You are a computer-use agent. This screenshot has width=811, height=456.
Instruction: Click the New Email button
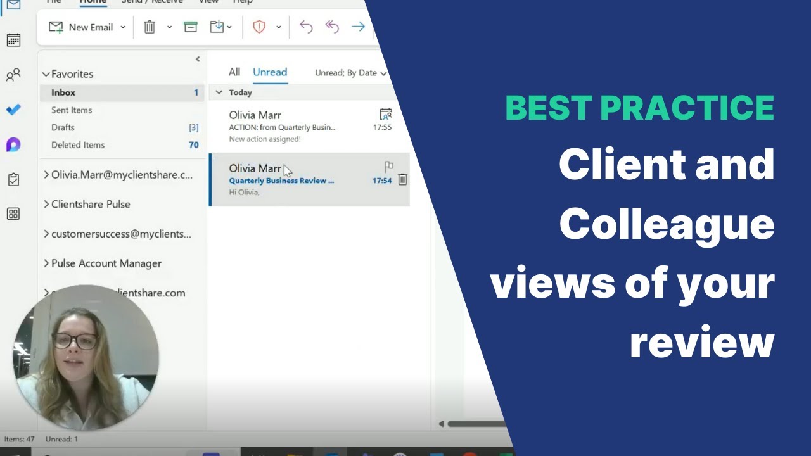(80, 27)
